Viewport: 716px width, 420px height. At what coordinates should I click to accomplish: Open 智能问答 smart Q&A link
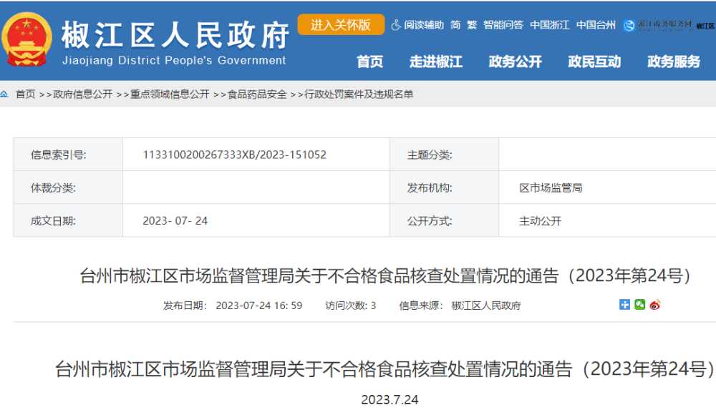(x=503, y=25)
